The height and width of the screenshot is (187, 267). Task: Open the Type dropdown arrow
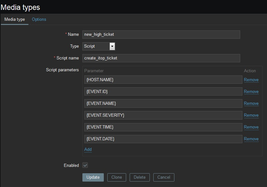(112, 46)
